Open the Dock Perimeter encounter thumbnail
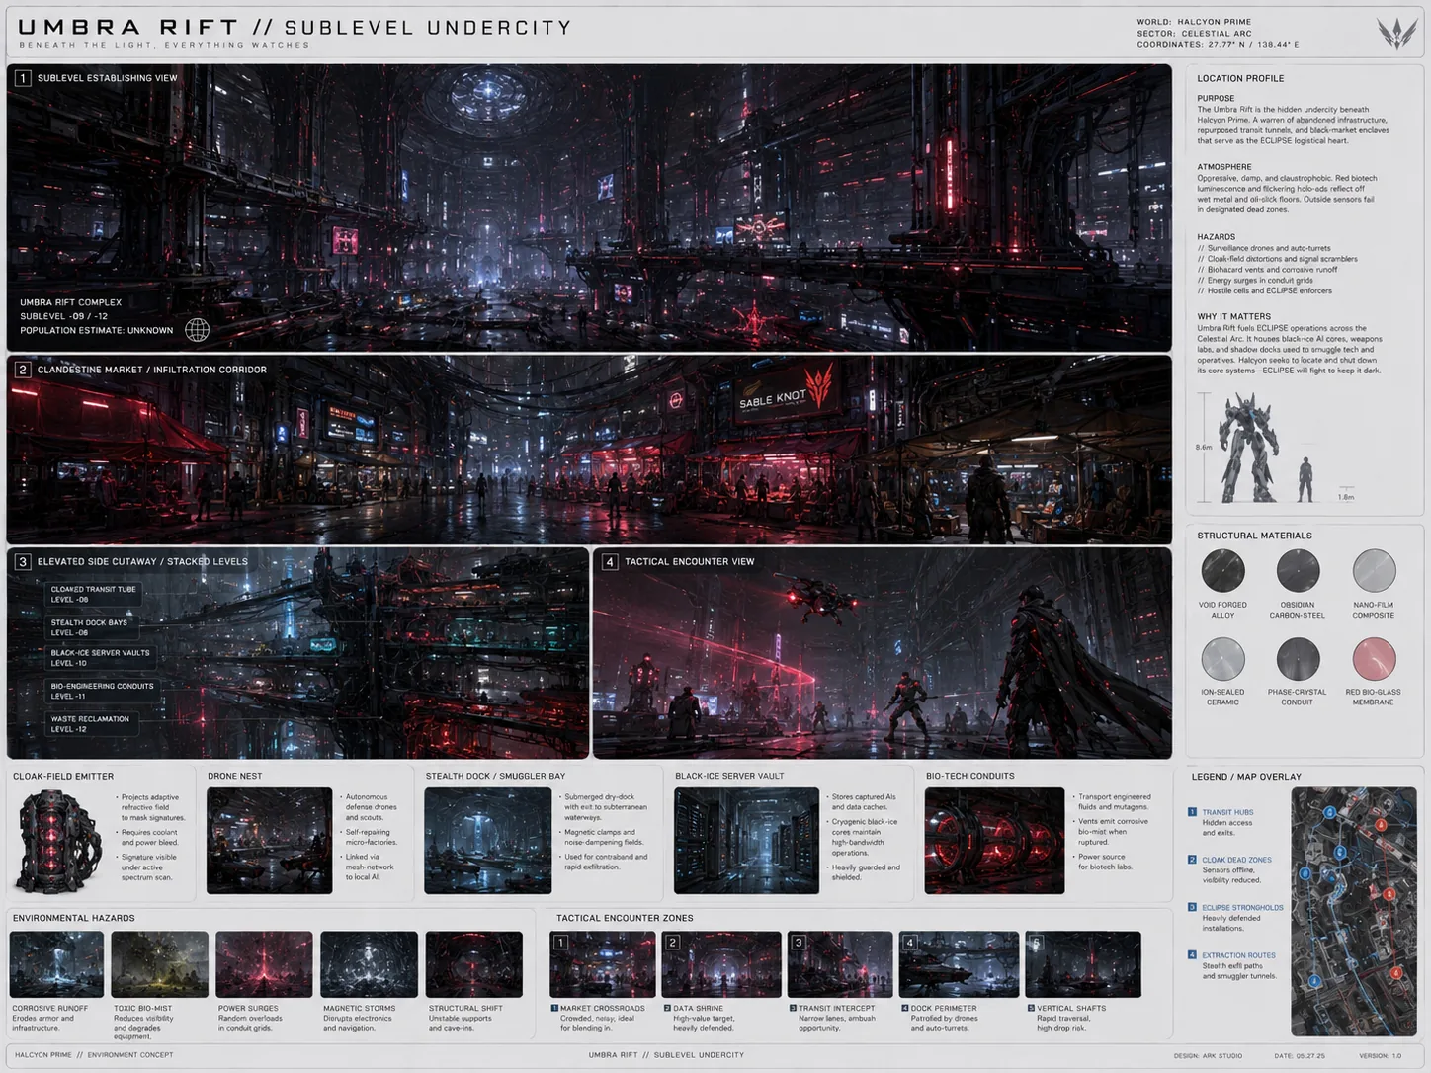This screenshot has width=1431, height=1073. click(x=959, y=964)
